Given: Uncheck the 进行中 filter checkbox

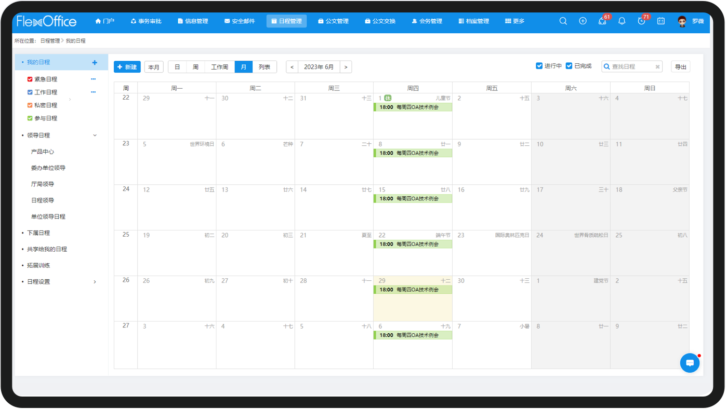Looking at the screenshot, I should [539, 66].
